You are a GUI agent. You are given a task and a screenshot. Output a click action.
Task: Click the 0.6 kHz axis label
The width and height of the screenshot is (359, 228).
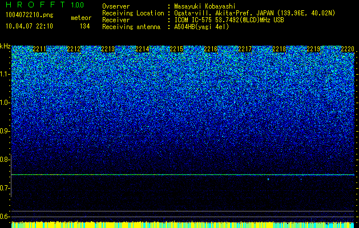click(x=5, y=217)
